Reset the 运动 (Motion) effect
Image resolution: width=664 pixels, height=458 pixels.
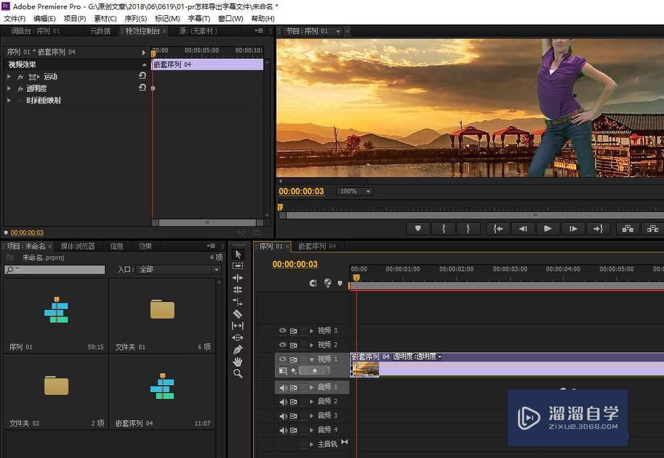point(142,76)
